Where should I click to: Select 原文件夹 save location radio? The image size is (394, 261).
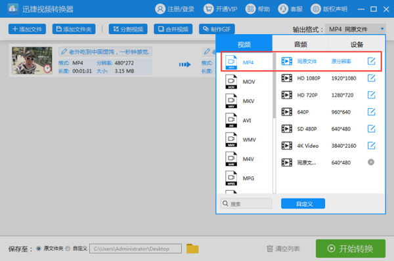[39, 249]
